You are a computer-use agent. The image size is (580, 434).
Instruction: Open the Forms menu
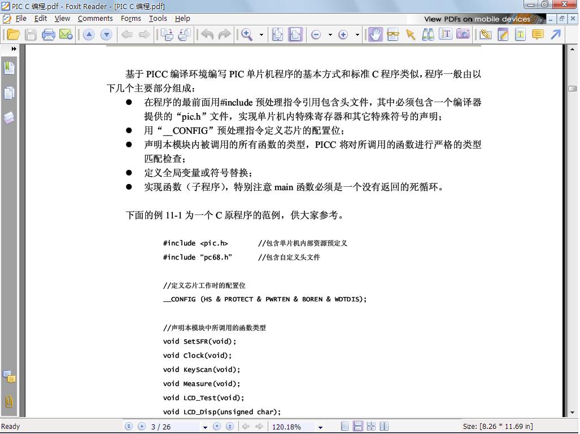pos(130,19)
